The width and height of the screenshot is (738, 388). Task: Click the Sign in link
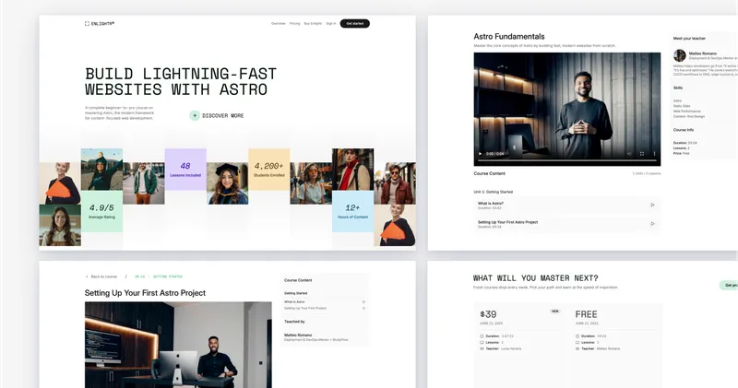pos(331,23)
